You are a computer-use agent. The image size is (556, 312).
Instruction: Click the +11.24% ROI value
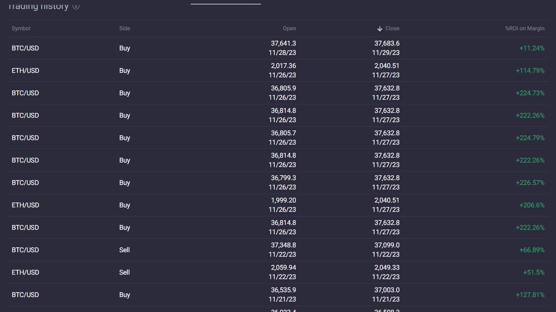531,48
